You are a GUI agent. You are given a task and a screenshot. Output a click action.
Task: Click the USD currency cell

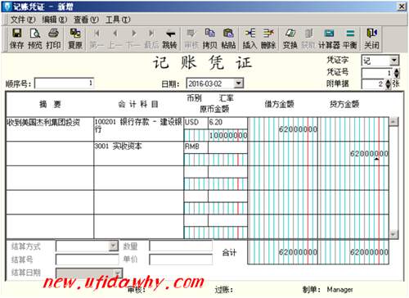coord(196,123)
